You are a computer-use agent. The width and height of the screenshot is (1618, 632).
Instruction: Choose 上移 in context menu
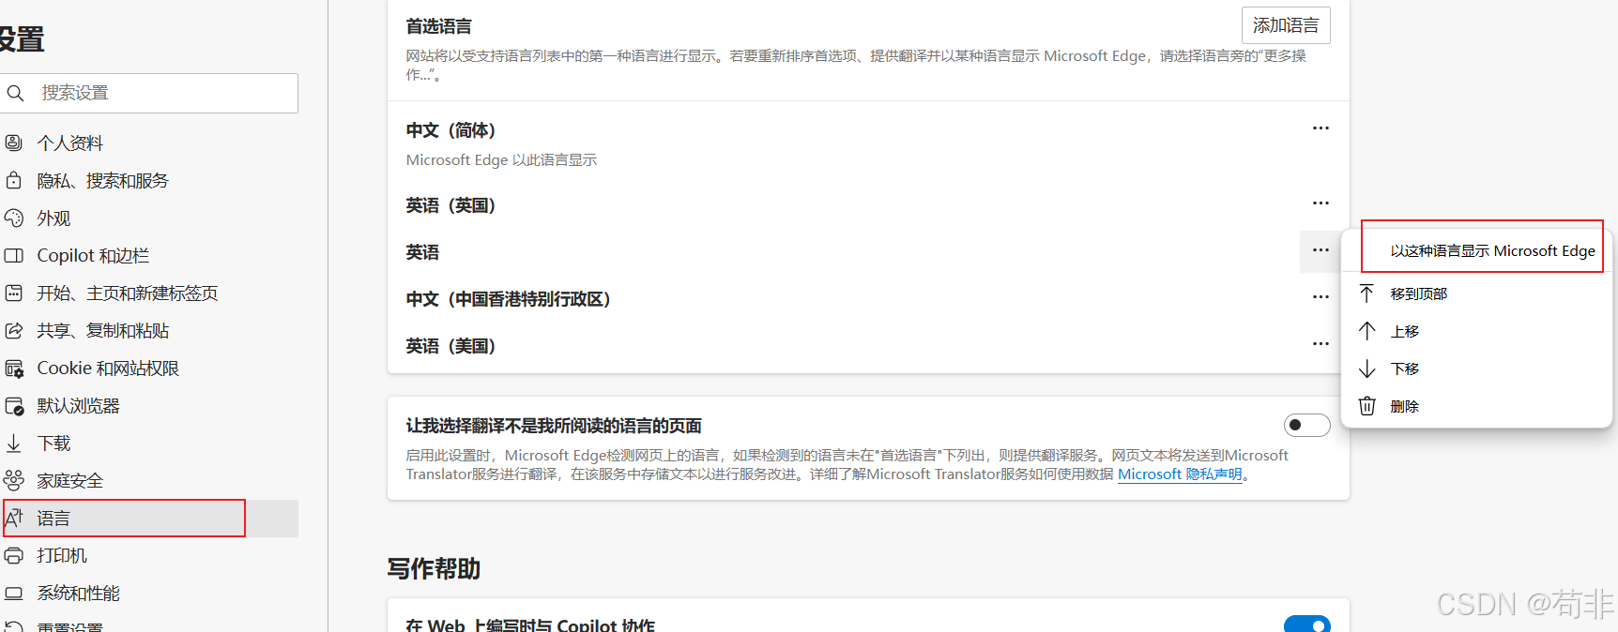(1477, 331)
